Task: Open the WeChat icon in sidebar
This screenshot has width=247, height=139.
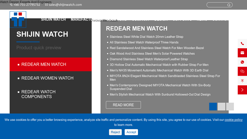Action: click(242, 71)
